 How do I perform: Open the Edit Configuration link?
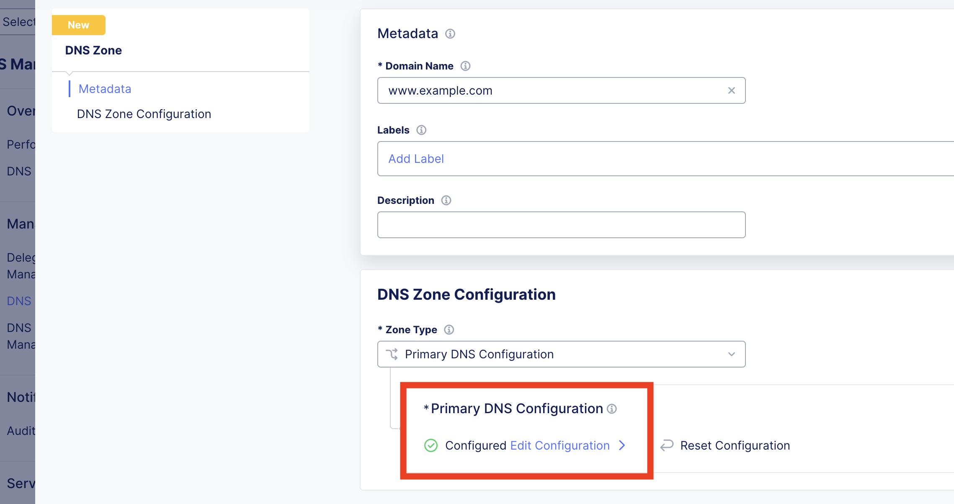point(560,445)
